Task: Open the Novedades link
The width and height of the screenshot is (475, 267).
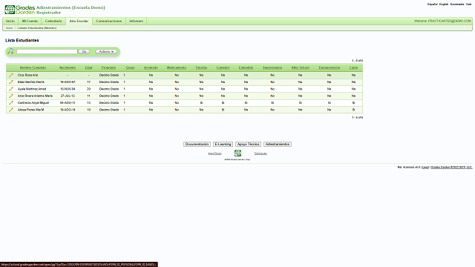Action: pyautogui.click(x=457, y=4)
